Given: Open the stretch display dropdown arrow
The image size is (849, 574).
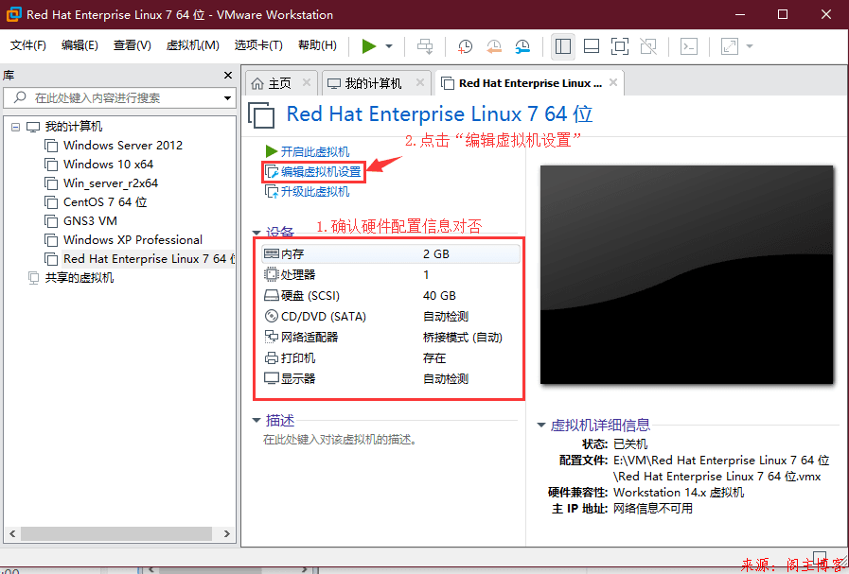Looking at the screenshot, I should pyautogui.click(x=750, y=46).
